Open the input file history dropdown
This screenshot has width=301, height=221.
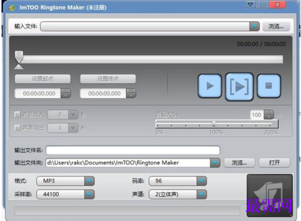click(255, 26)
